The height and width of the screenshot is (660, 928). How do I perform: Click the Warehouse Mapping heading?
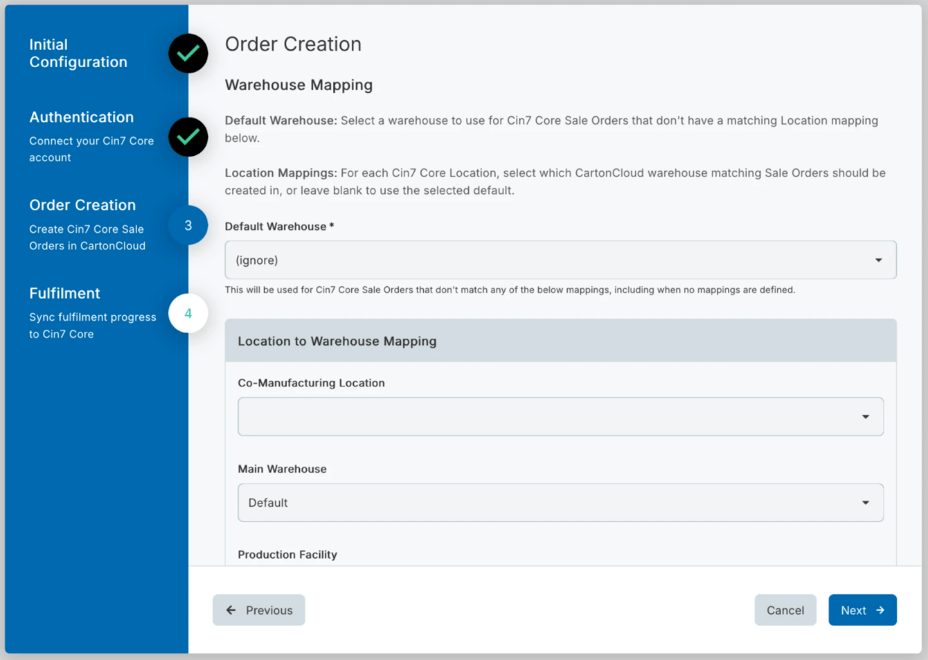[x=298, y=84]
